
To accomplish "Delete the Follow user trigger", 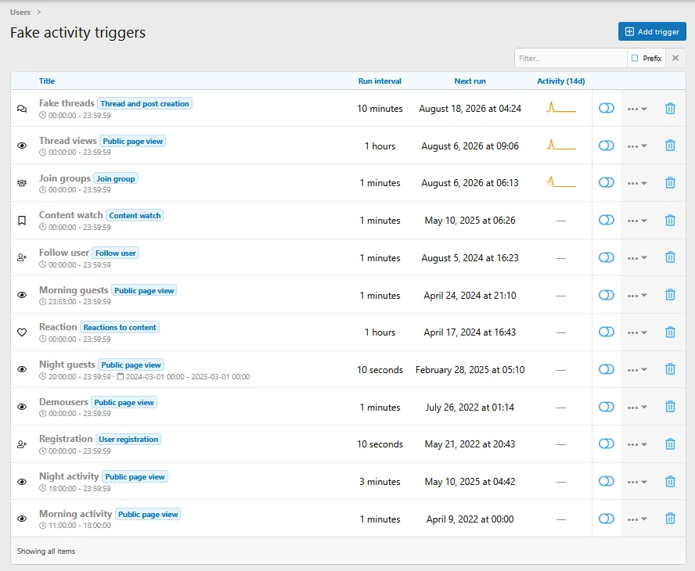I will point(670,257).
